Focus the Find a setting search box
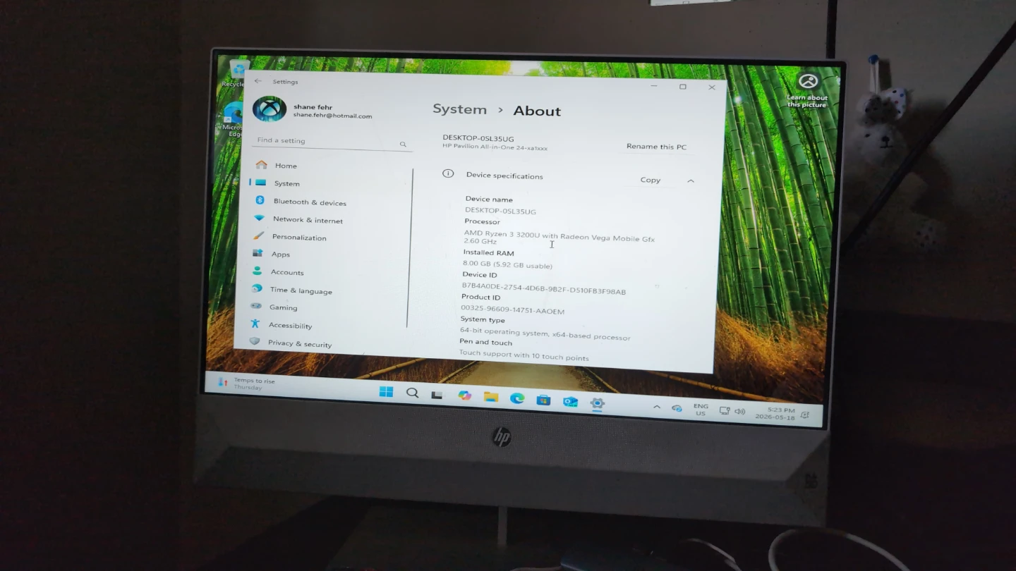The width and height of the screenshot is (1016, 571). [x=332, y=142]
